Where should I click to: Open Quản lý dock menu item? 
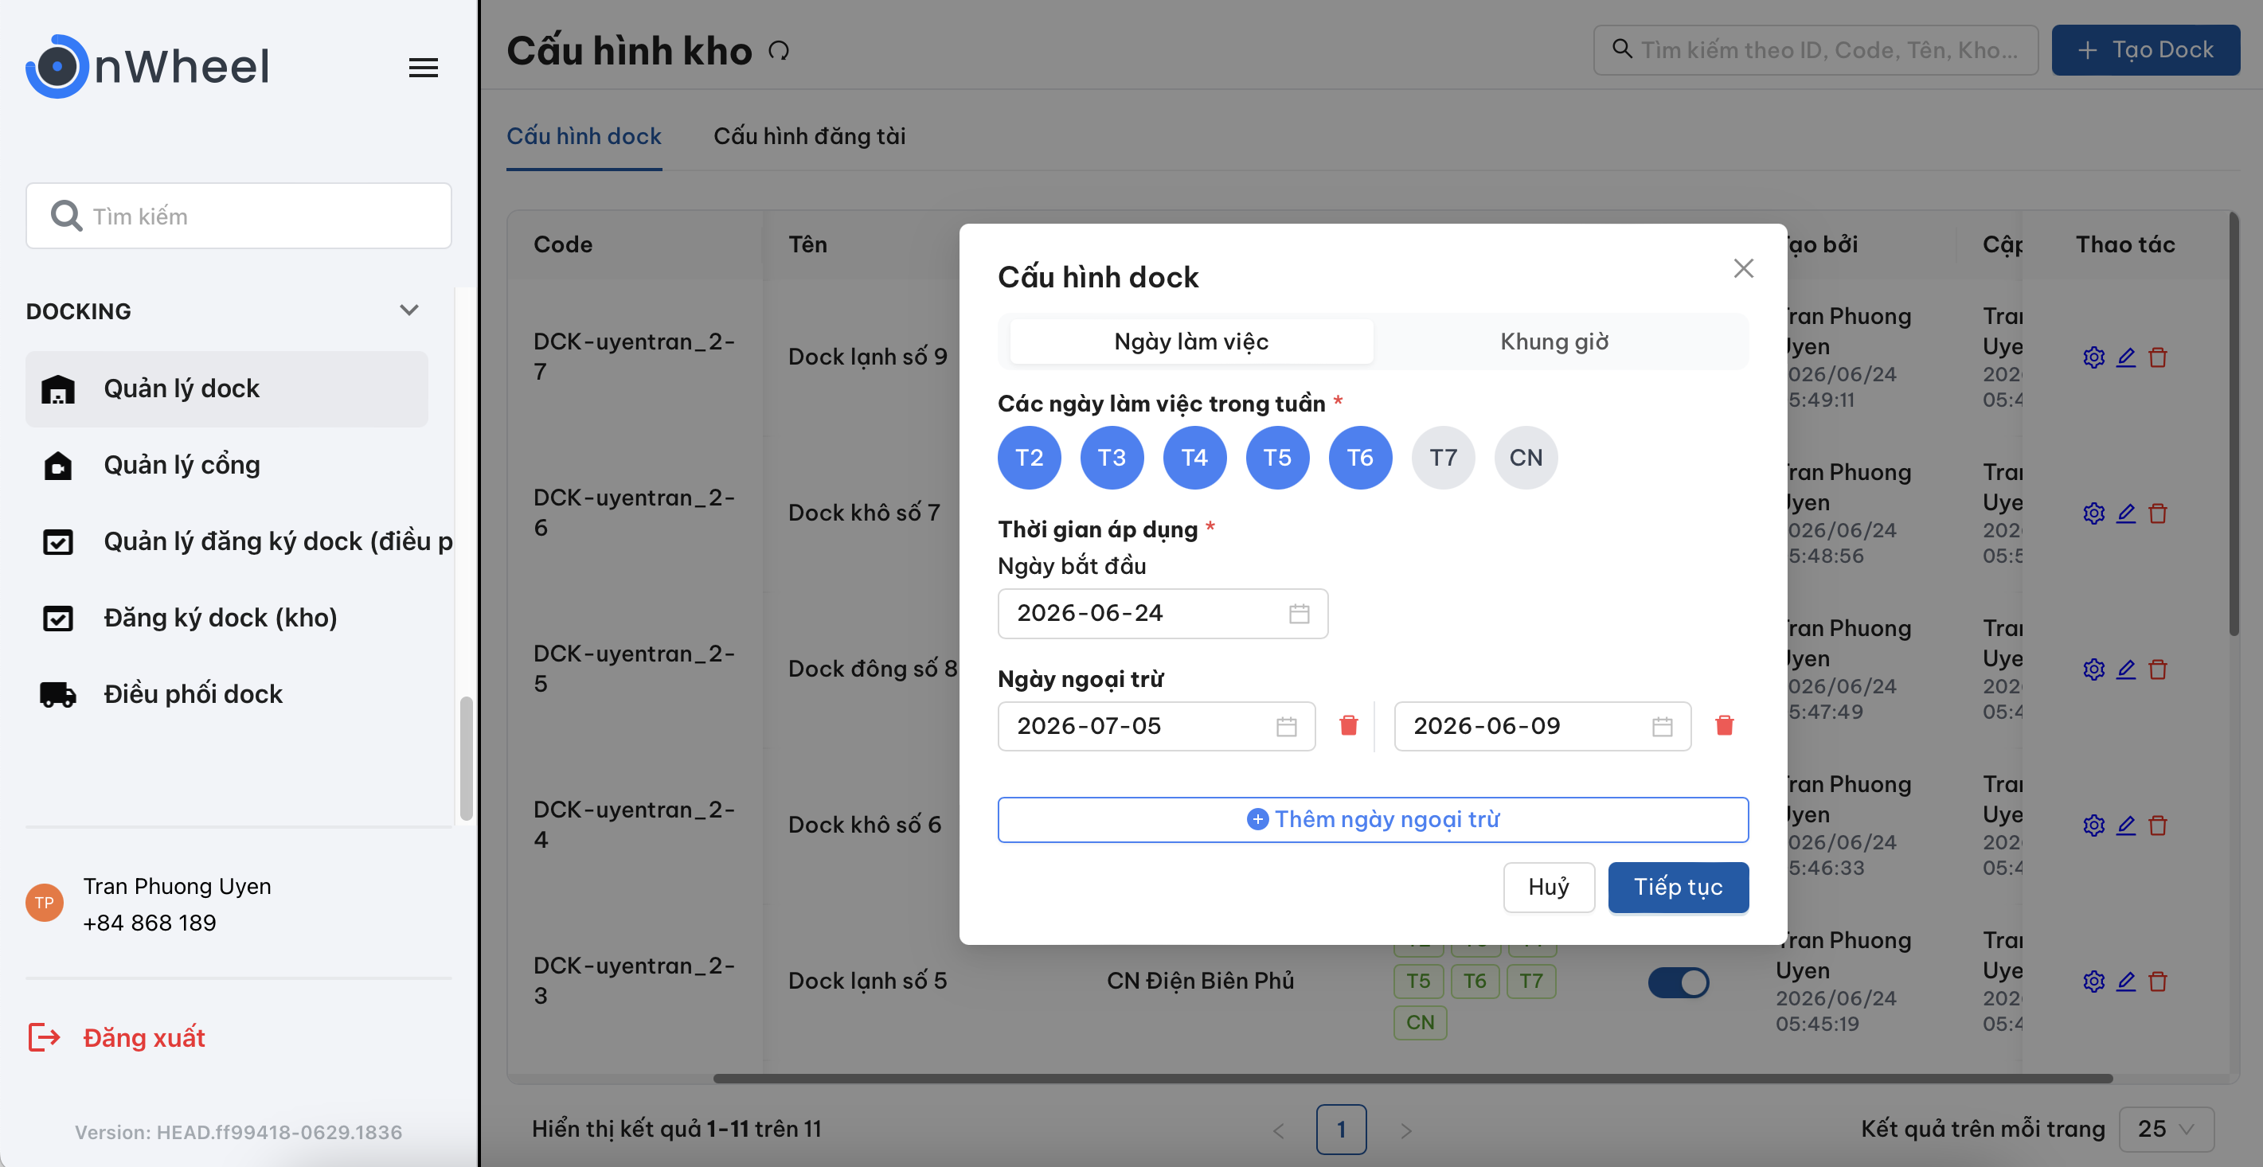click(x=227, y=389)
